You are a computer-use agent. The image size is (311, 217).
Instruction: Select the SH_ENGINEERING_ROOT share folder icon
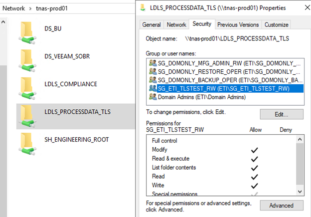point(26,143)
